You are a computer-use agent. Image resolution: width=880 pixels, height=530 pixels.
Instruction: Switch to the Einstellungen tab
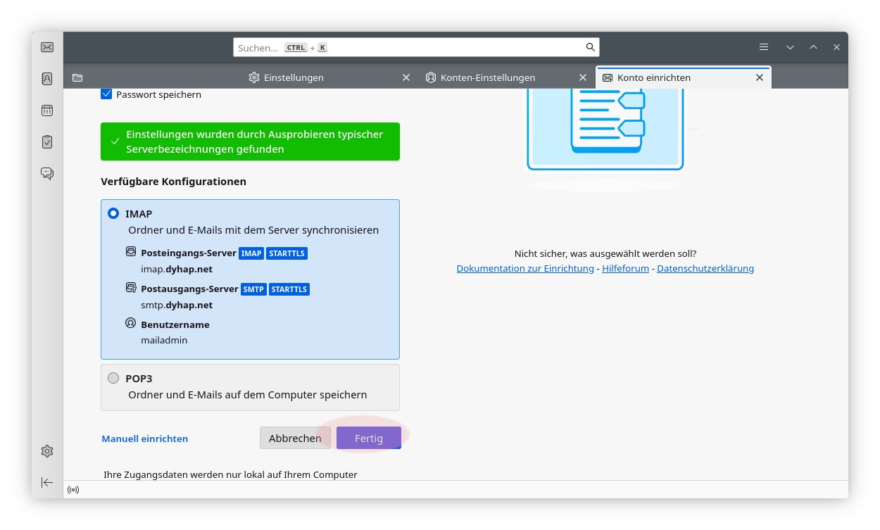coord(293,77)
